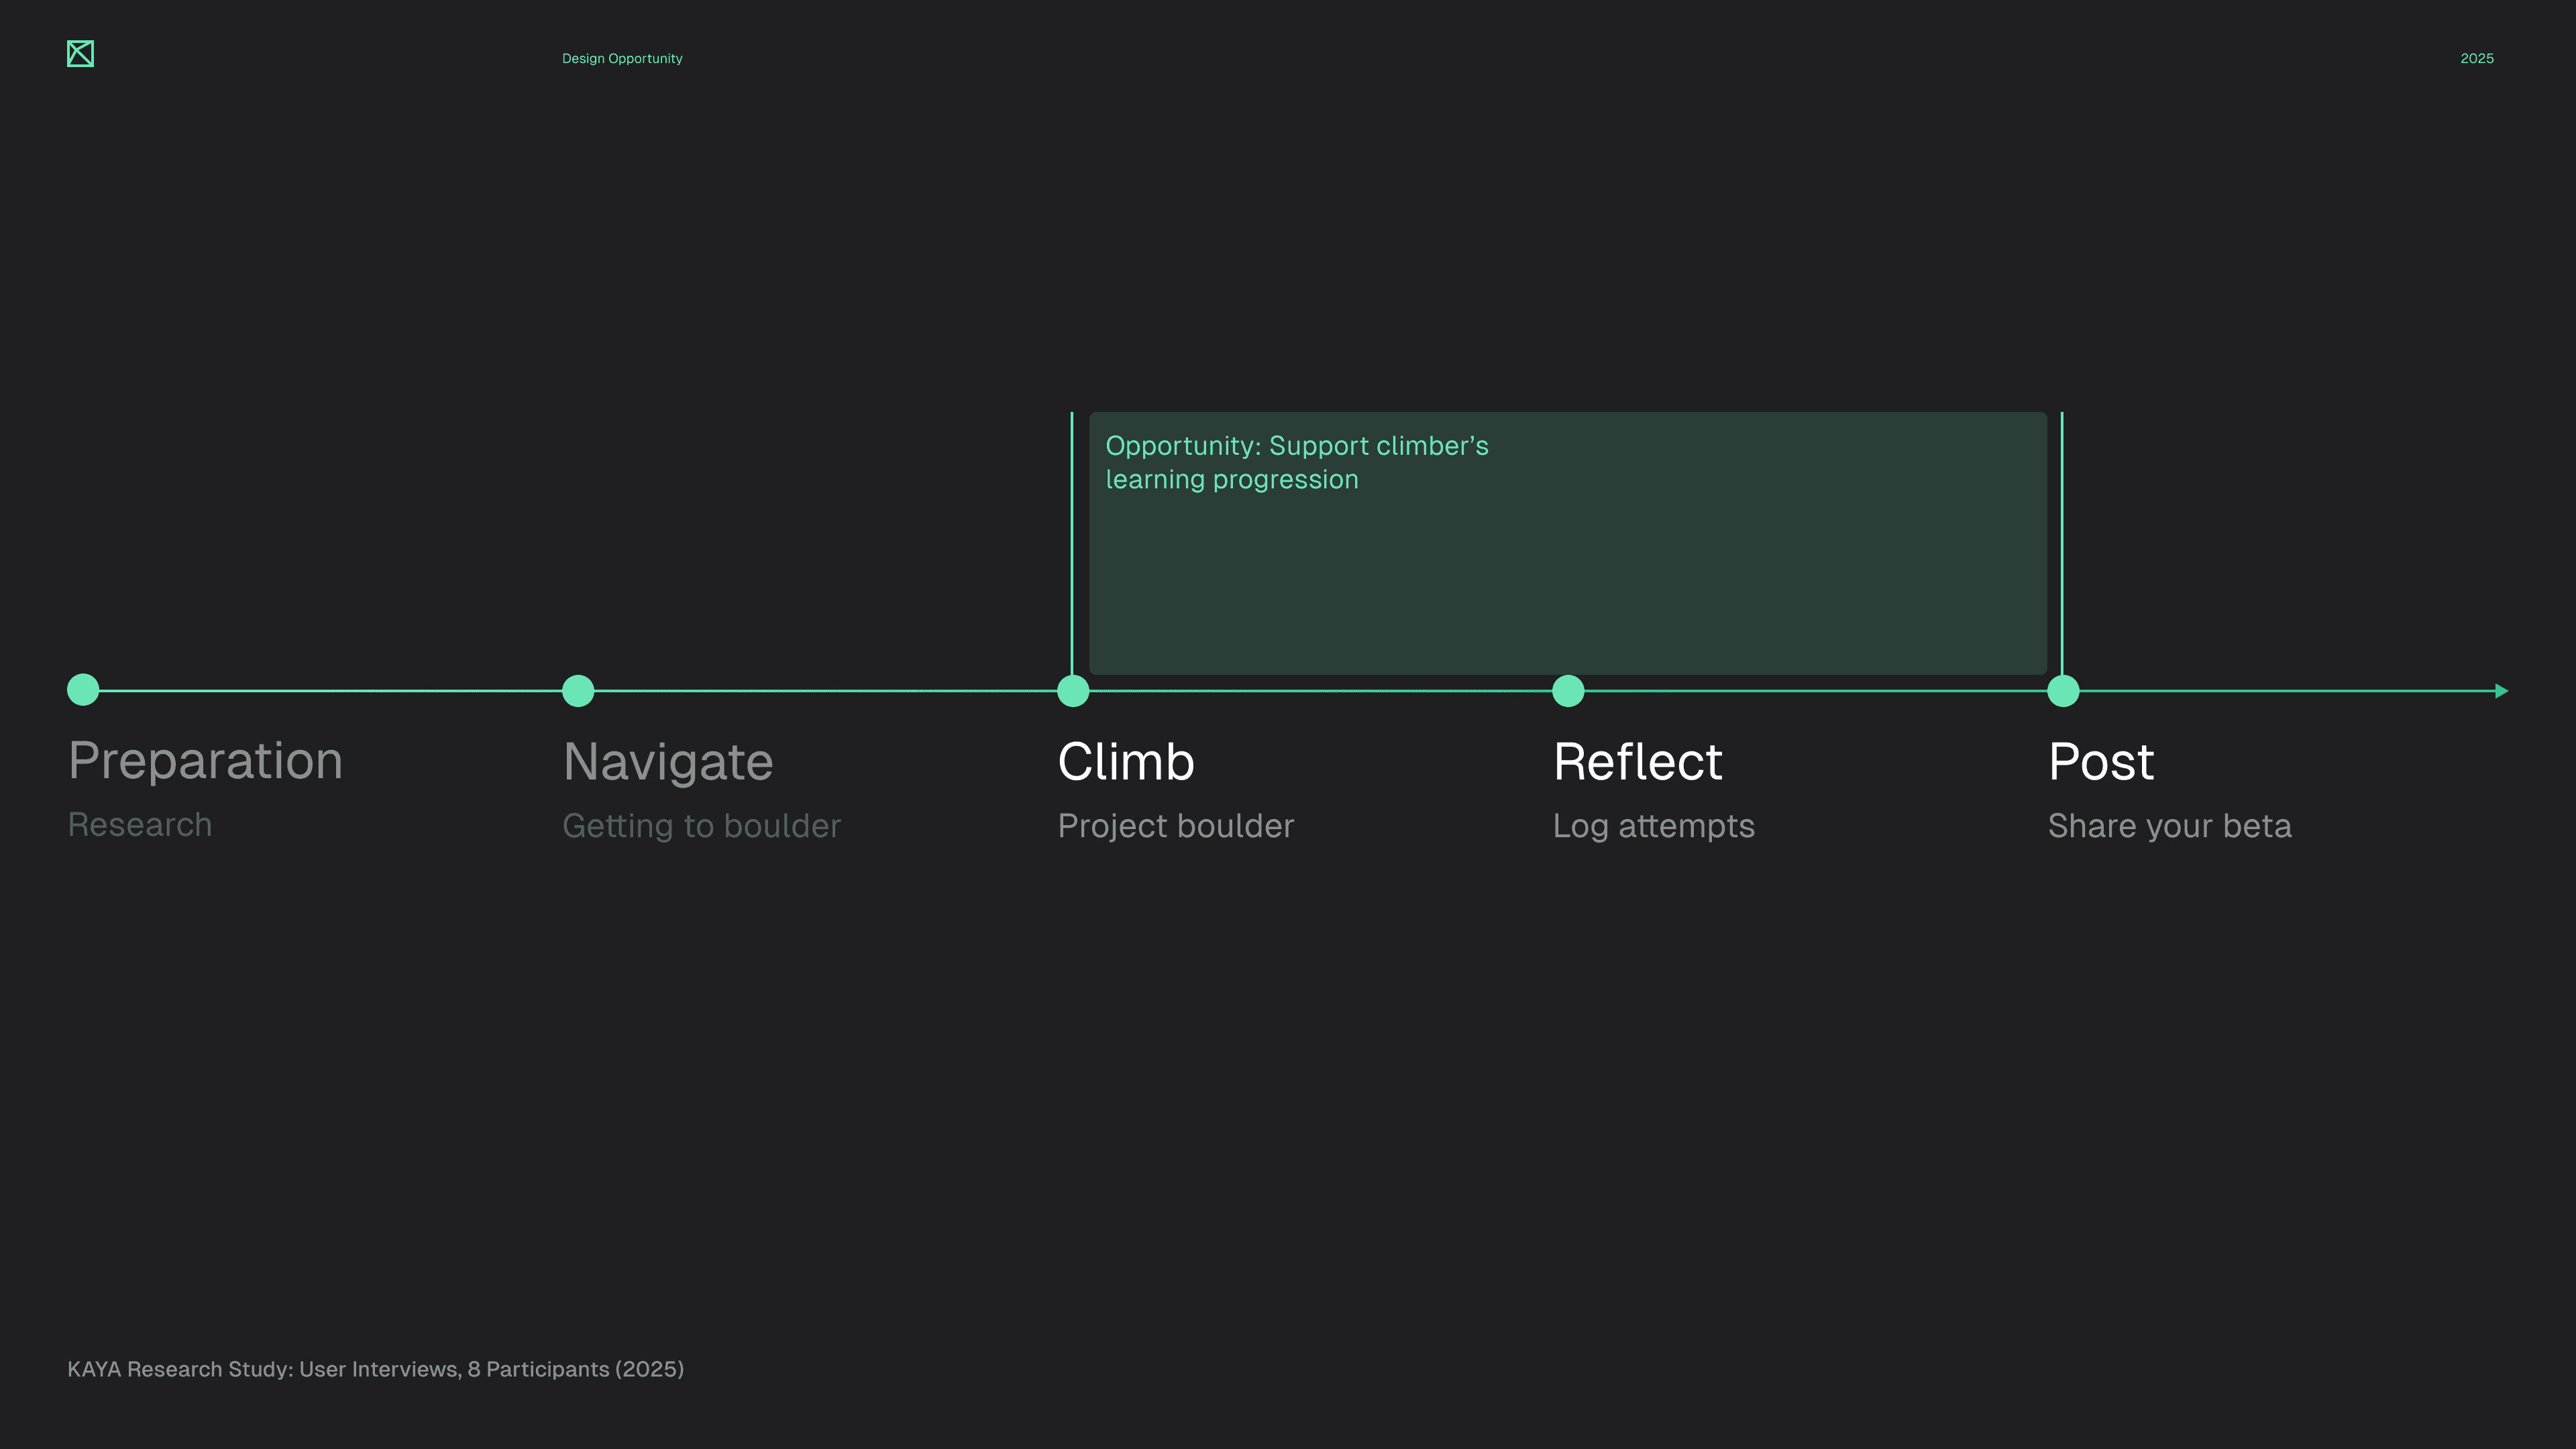Click the Share your beta subtitle
This screenshot has width=2576, height=1449.
pos(2169,826)
